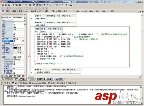This screenshot has height=106, width=144.
Task: Switch to 属性 properties tab
Action: click(x=22, y=79)
